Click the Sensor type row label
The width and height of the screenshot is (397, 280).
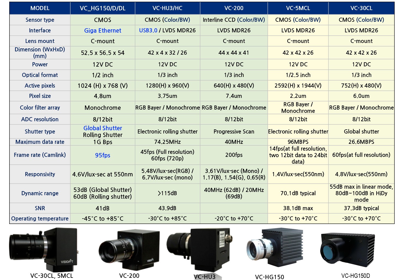tap(40, 20)
